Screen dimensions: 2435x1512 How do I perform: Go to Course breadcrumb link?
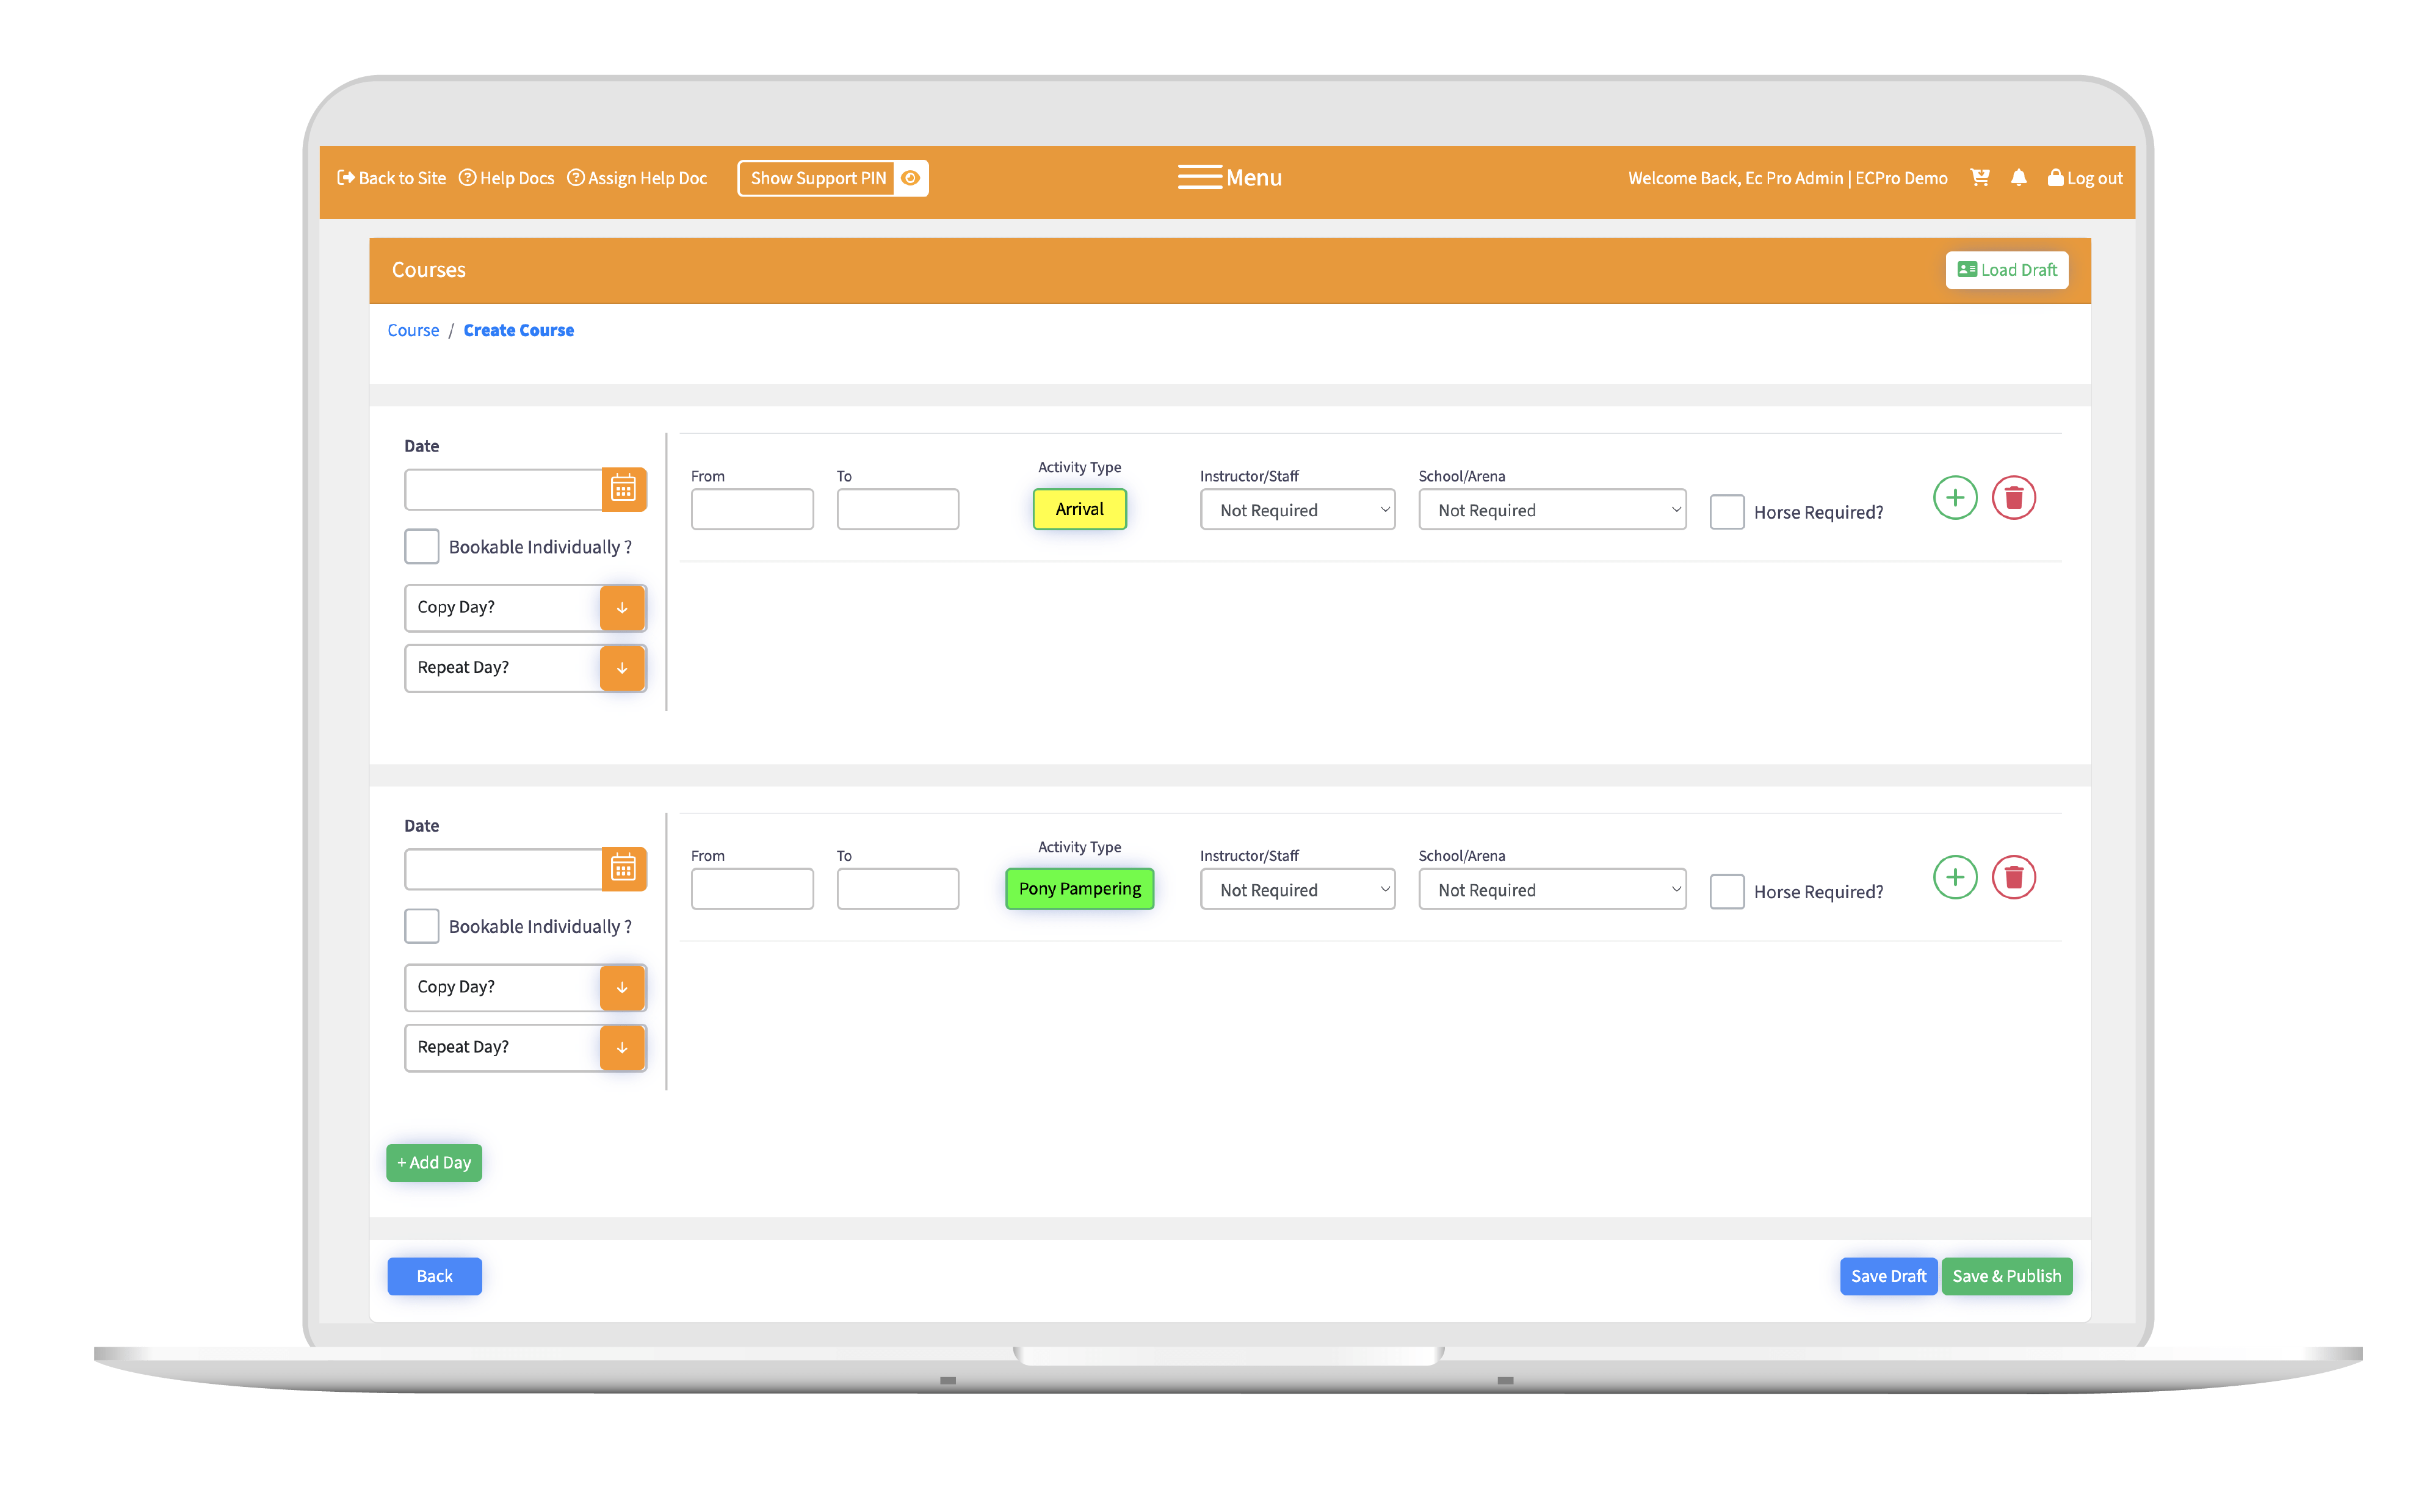tap(412, 330)
